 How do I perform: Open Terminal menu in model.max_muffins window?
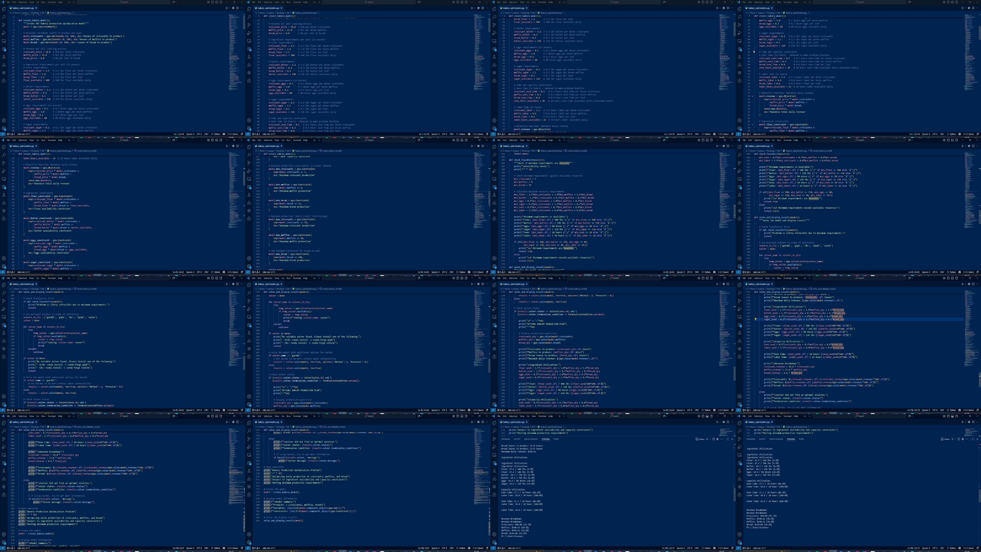click(297, 140)
